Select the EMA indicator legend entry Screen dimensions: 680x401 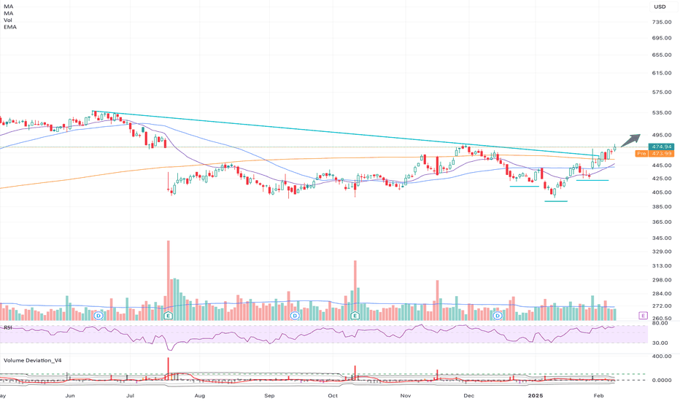[10, 27]
